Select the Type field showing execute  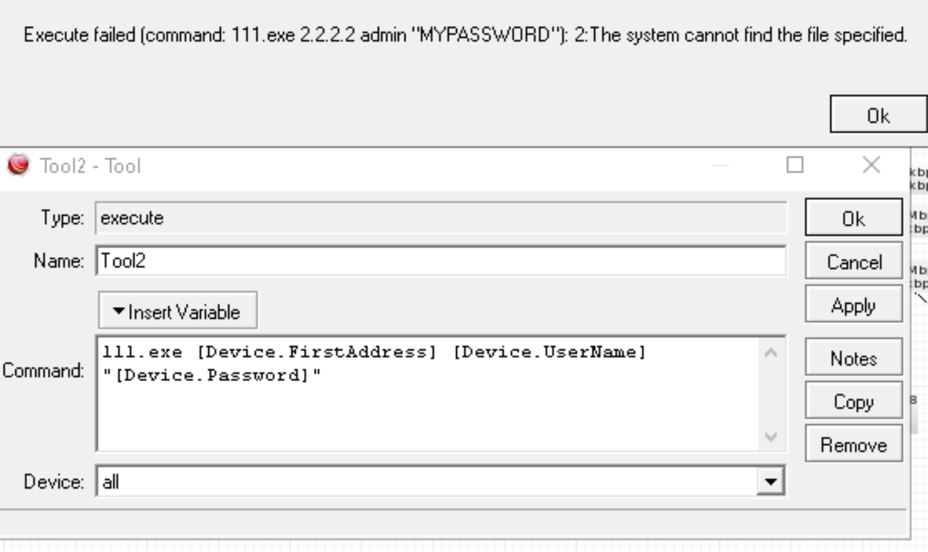pyautogui.click(x=387, y=218)
